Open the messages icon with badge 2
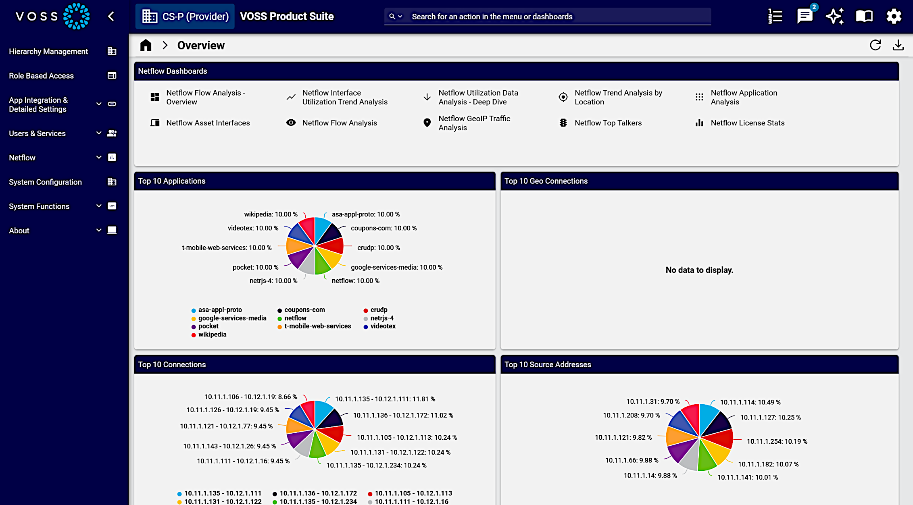Screen dimensions: 913x505 coord(805,17)
